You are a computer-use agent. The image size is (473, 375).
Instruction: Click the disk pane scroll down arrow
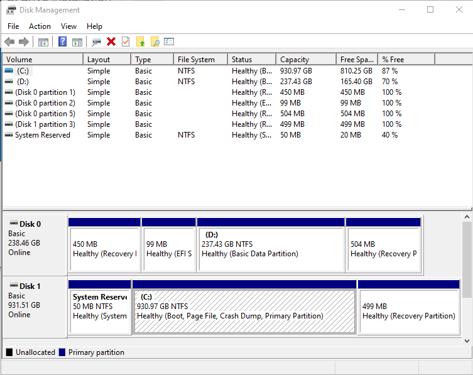467,341
